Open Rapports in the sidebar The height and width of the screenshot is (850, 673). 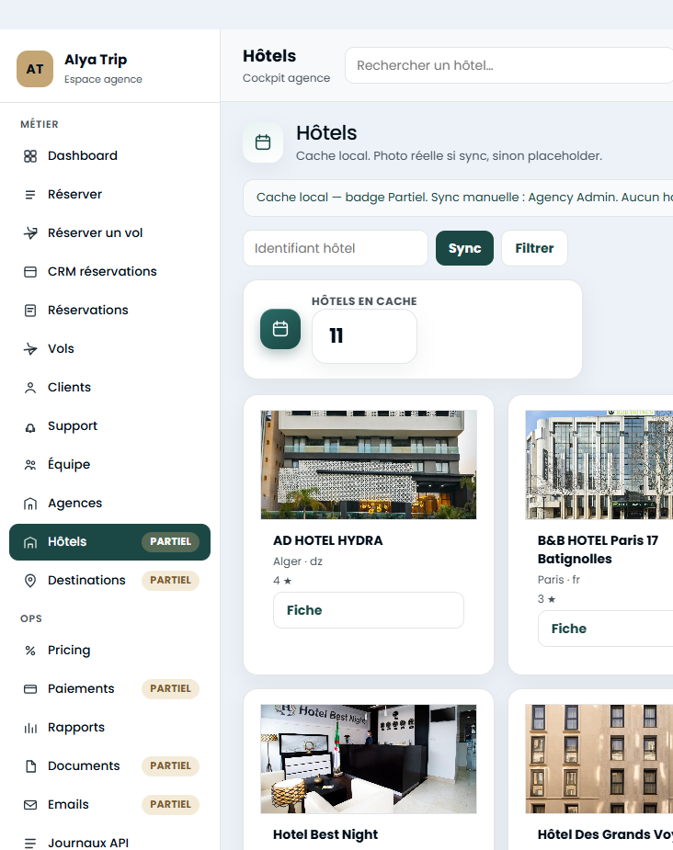(x=109, y=728)
